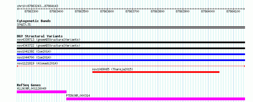The image size is (253, 102).
Task: Click ruler tick label 87863400
Action: click(57, 12)
